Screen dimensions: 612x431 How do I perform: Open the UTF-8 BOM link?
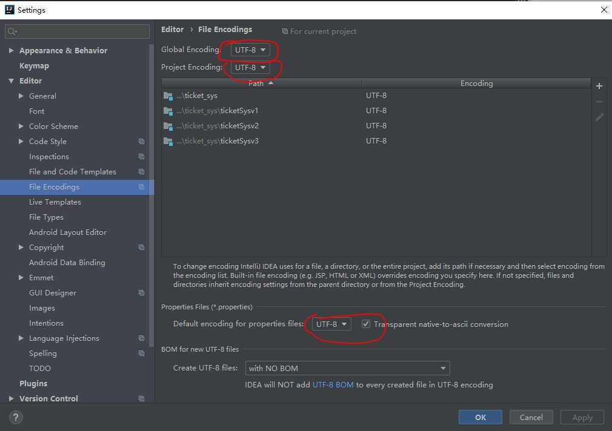coord(333,385)
